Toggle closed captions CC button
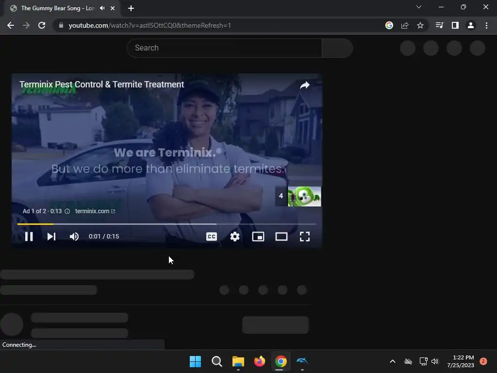Viewport: 497px width, 373px height. (x=212, y=237)
